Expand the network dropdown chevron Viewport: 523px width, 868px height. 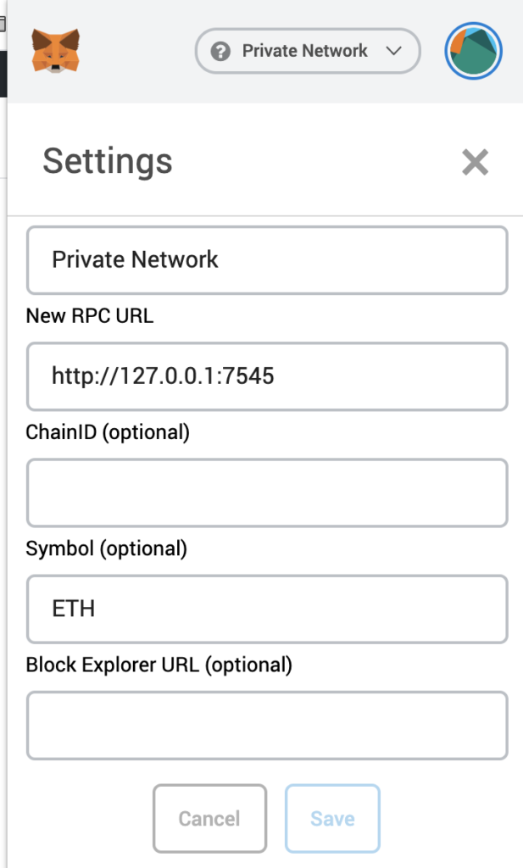tap(393, 51)
